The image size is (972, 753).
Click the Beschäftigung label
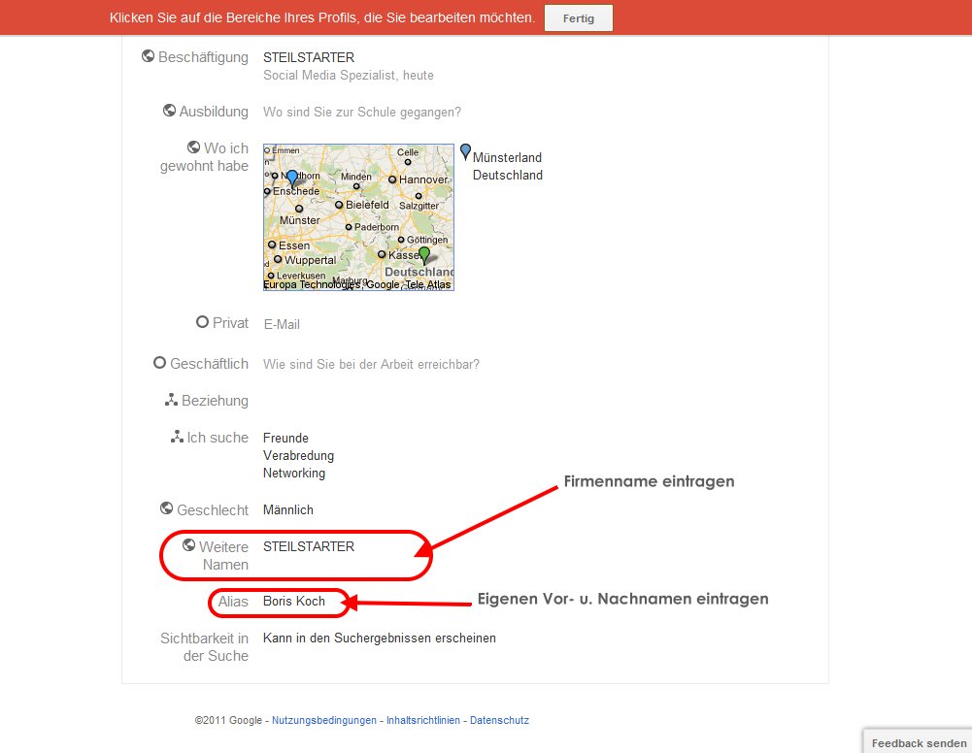pos(203,57)
